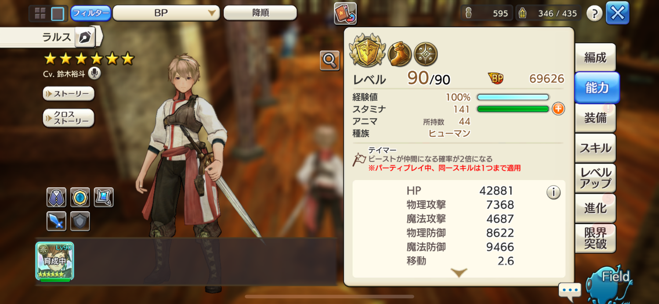Open the stats info (i) icon
Viewport: 659px width, 304px height.
point(554,192)
